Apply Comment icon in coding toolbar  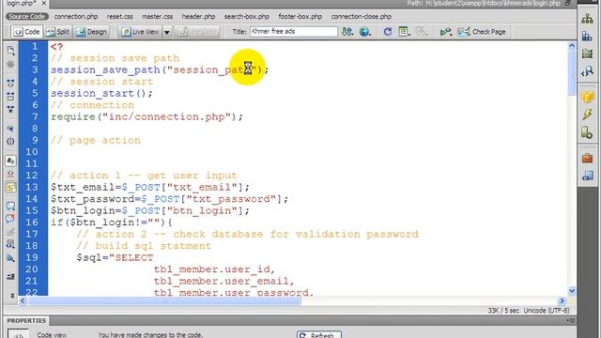(x=10, y=207)
